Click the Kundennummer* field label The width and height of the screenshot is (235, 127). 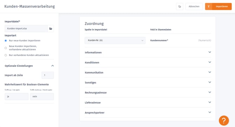(159, 40)
